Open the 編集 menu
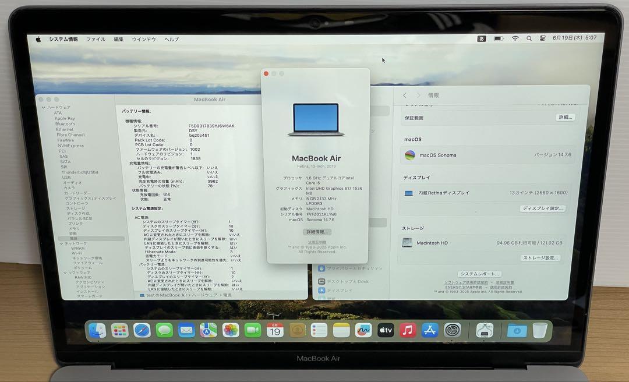The width and height of the screenshot is (629, 382). point(119,40)
